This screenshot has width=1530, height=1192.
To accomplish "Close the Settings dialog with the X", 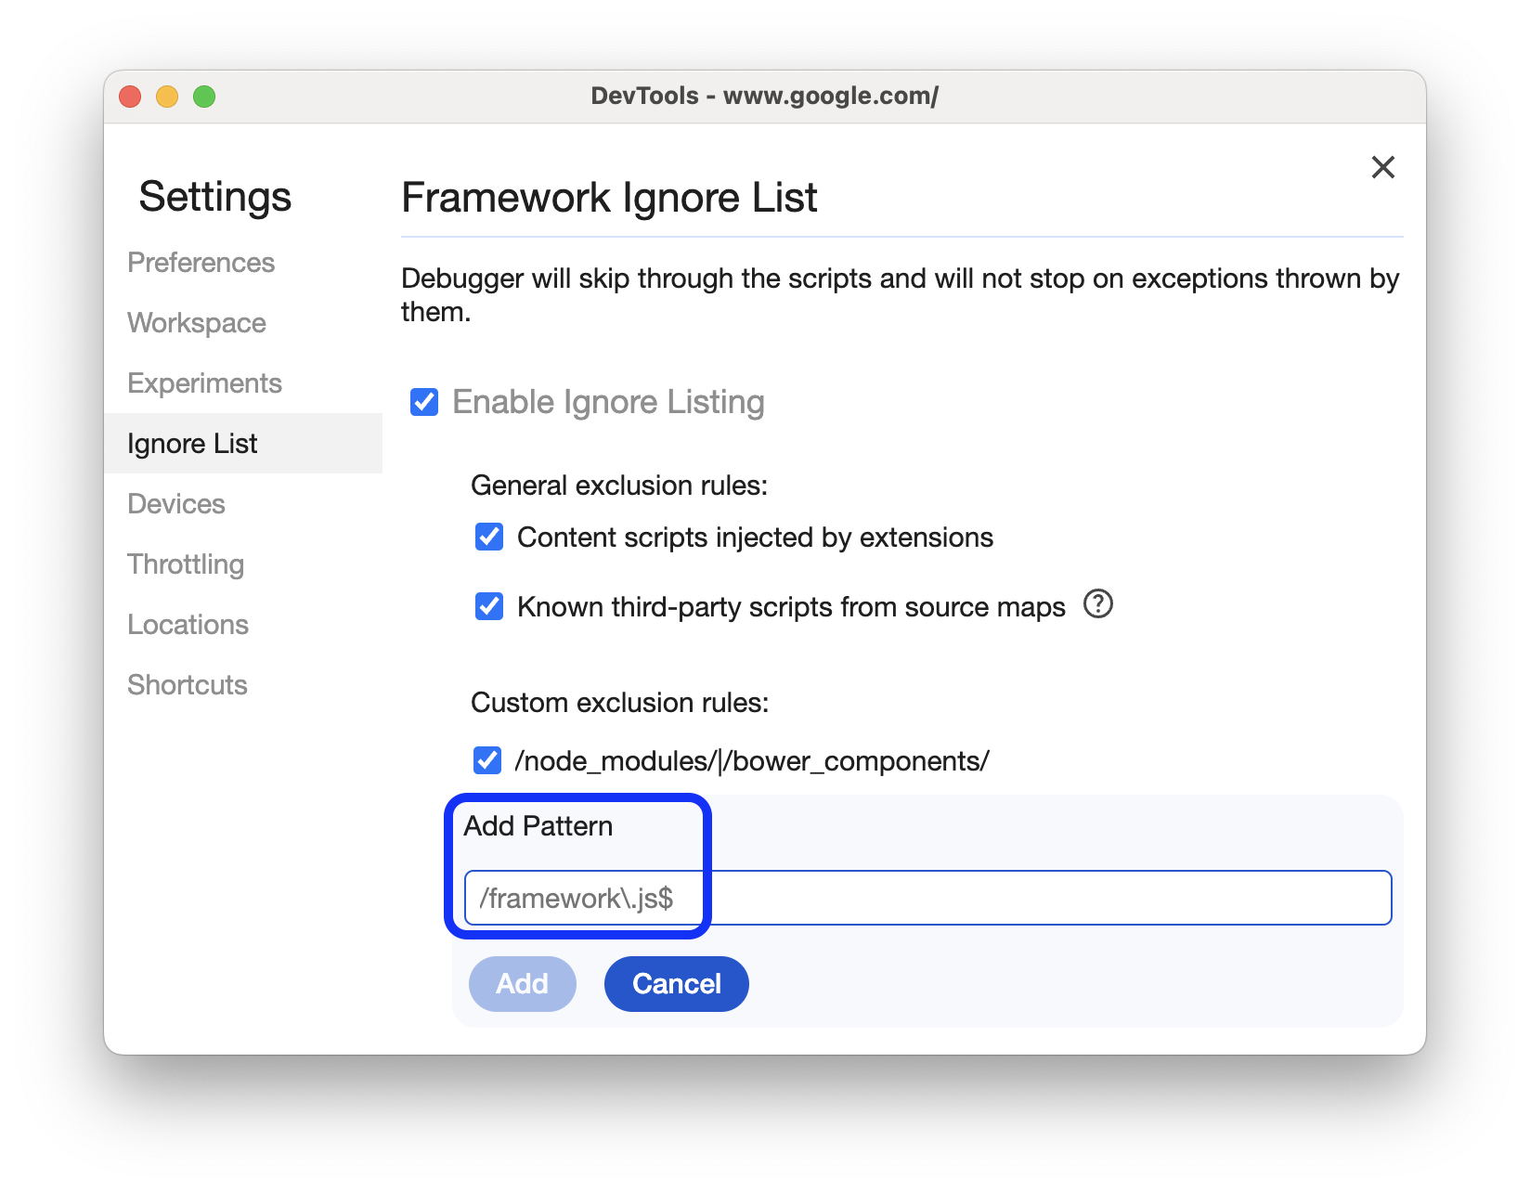I will coord(1382,167).
